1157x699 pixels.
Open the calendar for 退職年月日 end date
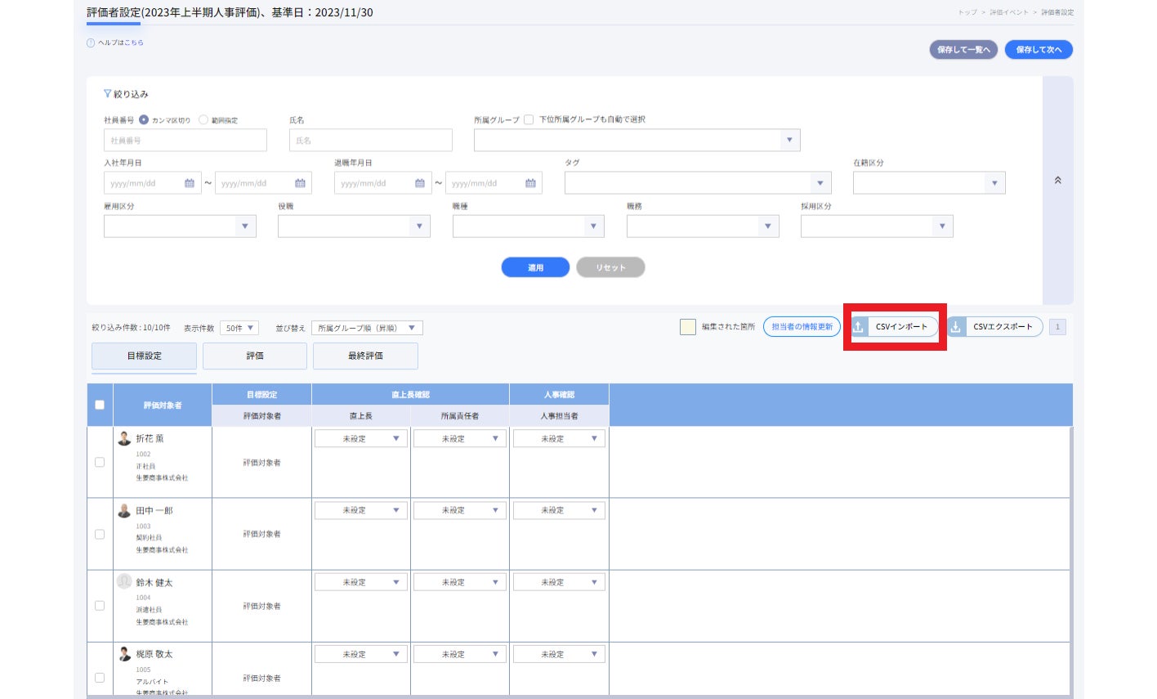point(530,183)
